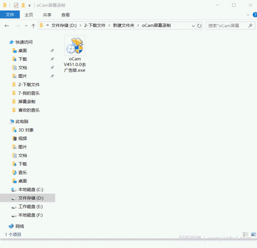Image resolution: width=257 pixels, height=248 pixels.
Task: Open 下载 under 此电脑
Action: [x=22, y=164]
